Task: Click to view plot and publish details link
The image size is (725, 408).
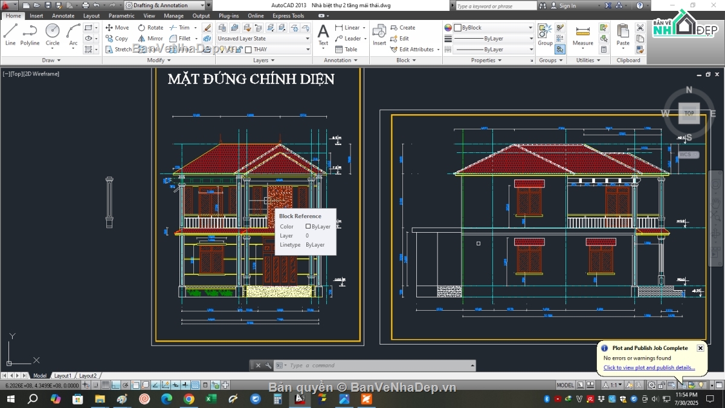Action: [651, 368]
